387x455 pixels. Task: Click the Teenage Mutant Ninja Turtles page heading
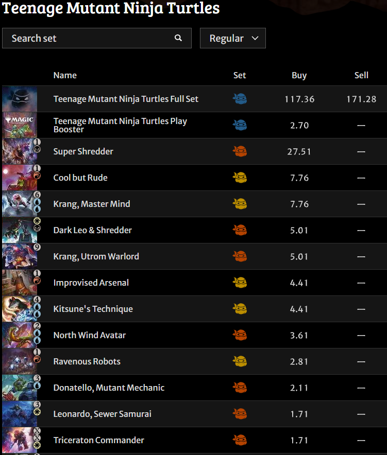click(x=111, y=8)
